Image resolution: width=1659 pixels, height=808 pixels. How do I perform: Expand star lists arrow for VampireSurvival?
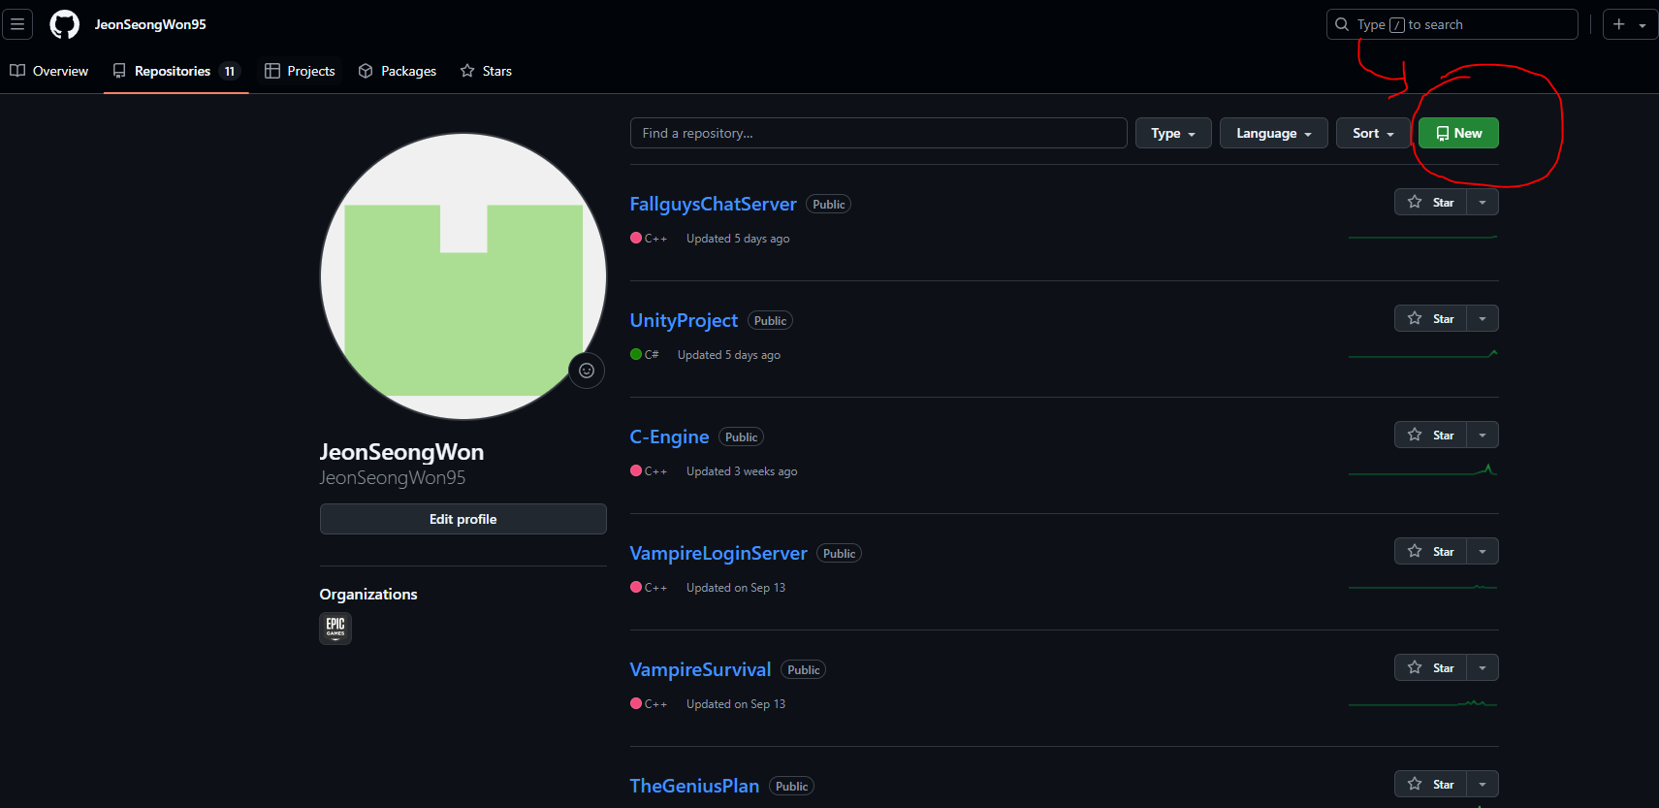tap(1483, 667)
